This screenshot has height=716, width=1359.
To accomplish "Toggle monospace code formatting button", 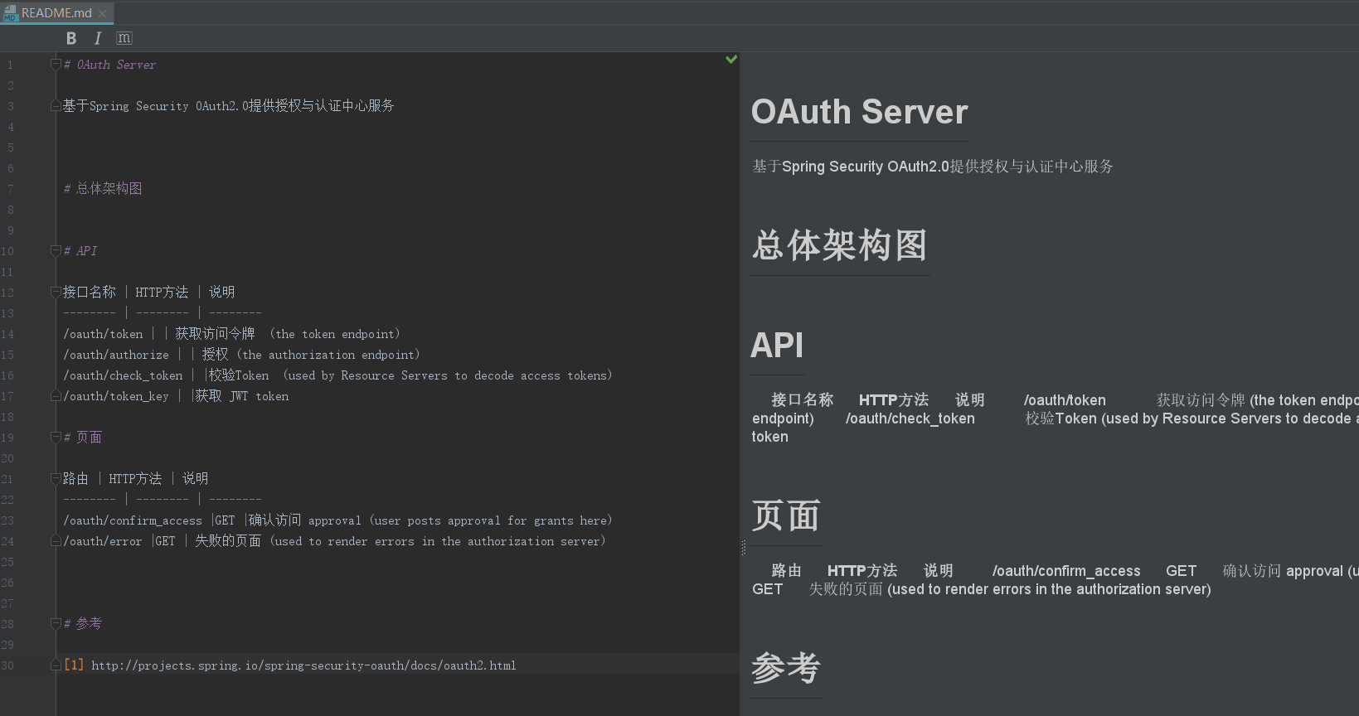I will pos(124,38).
